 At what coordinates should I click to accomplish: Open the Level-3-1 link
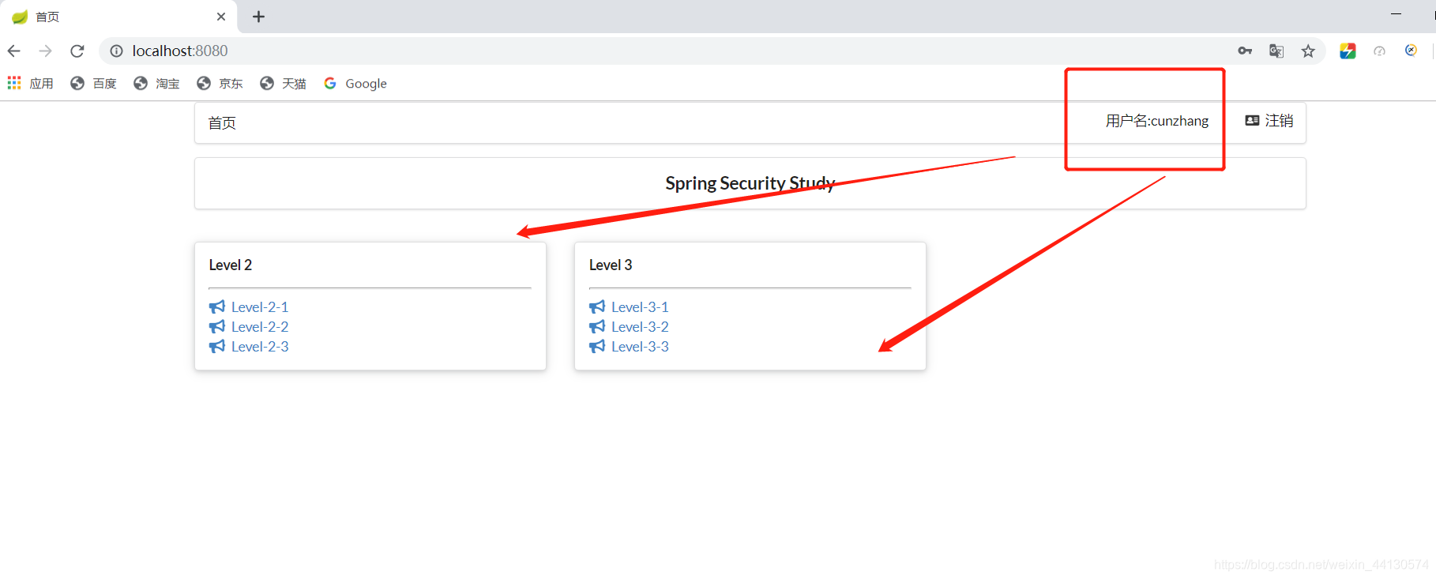pyautogui.click(x=640, y=306)
